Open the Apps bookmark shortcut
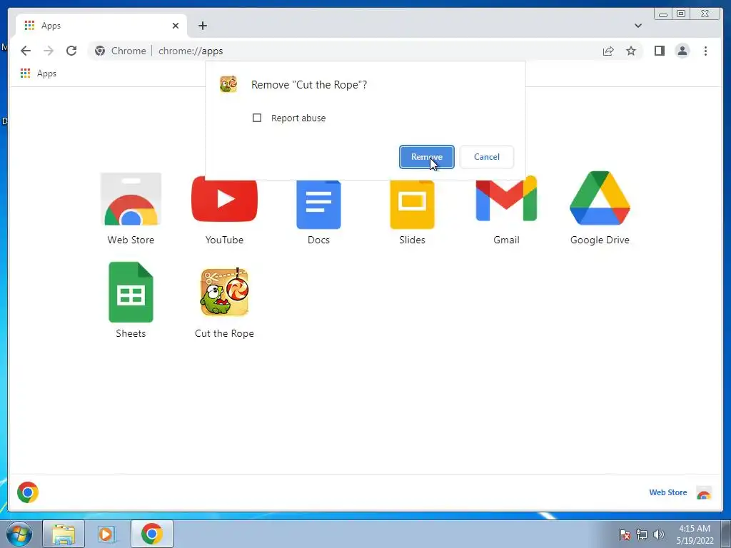Image resolution: width=731 pixels, height=548 pixels. [x=39, y=73]
